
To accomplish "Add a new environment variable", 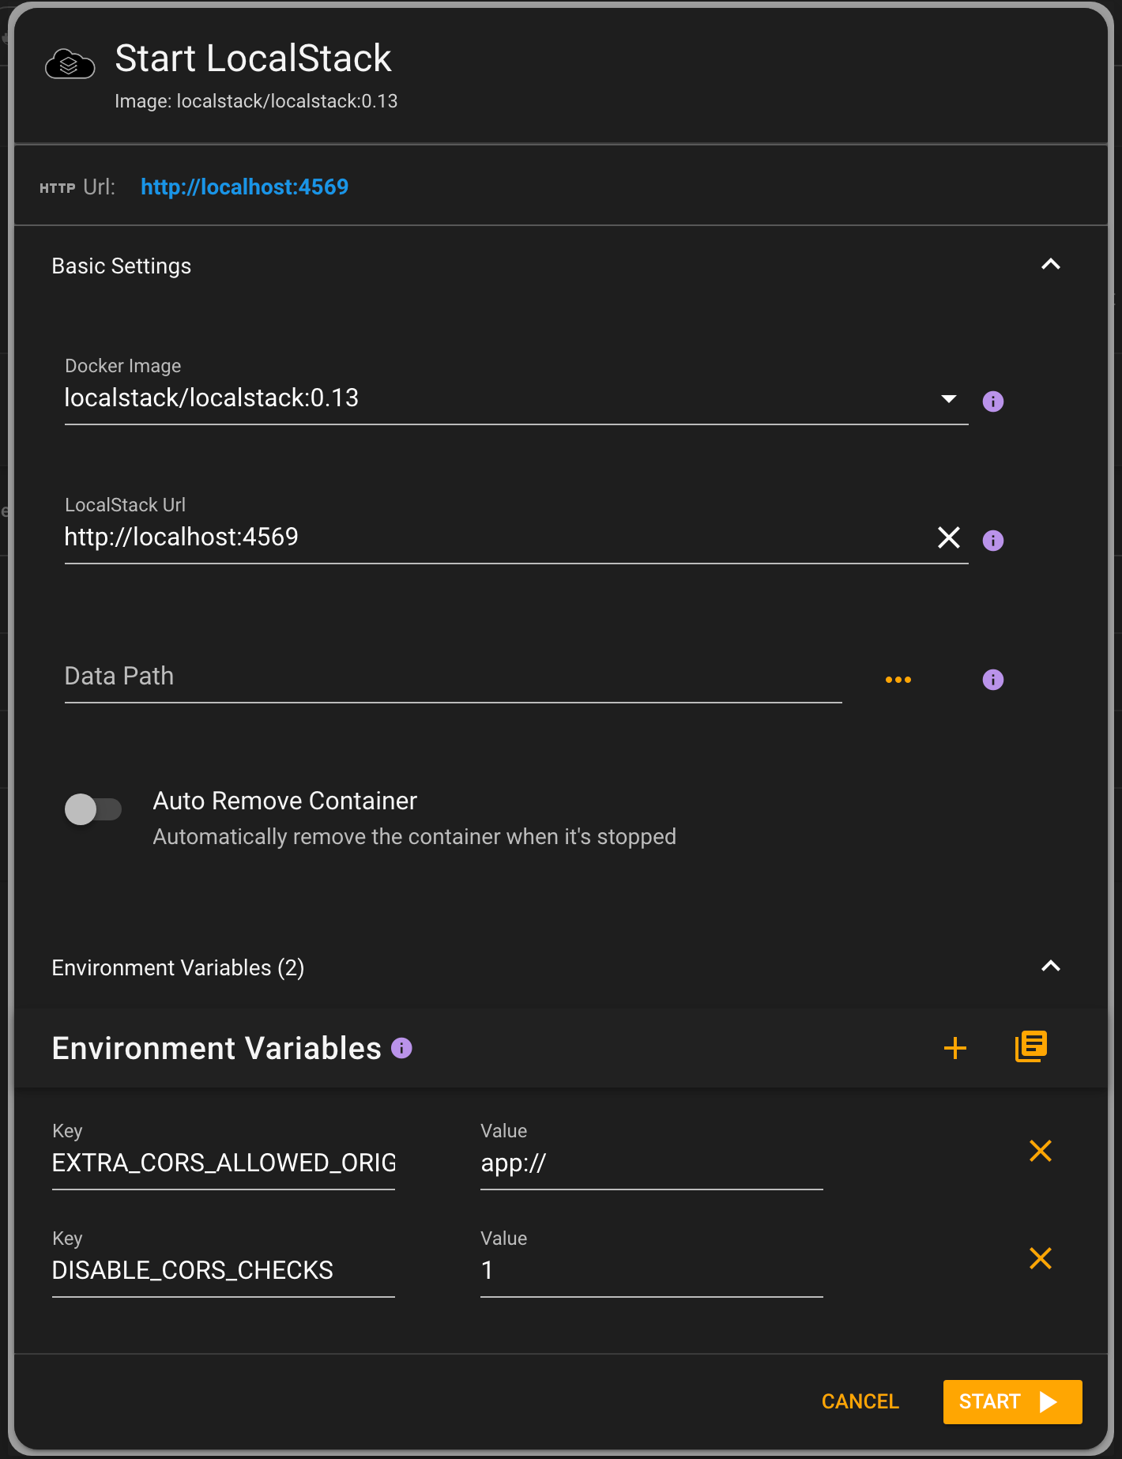I will [x=955, y=1048].
